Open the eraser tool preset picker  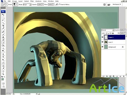click(x=6, y=4)
